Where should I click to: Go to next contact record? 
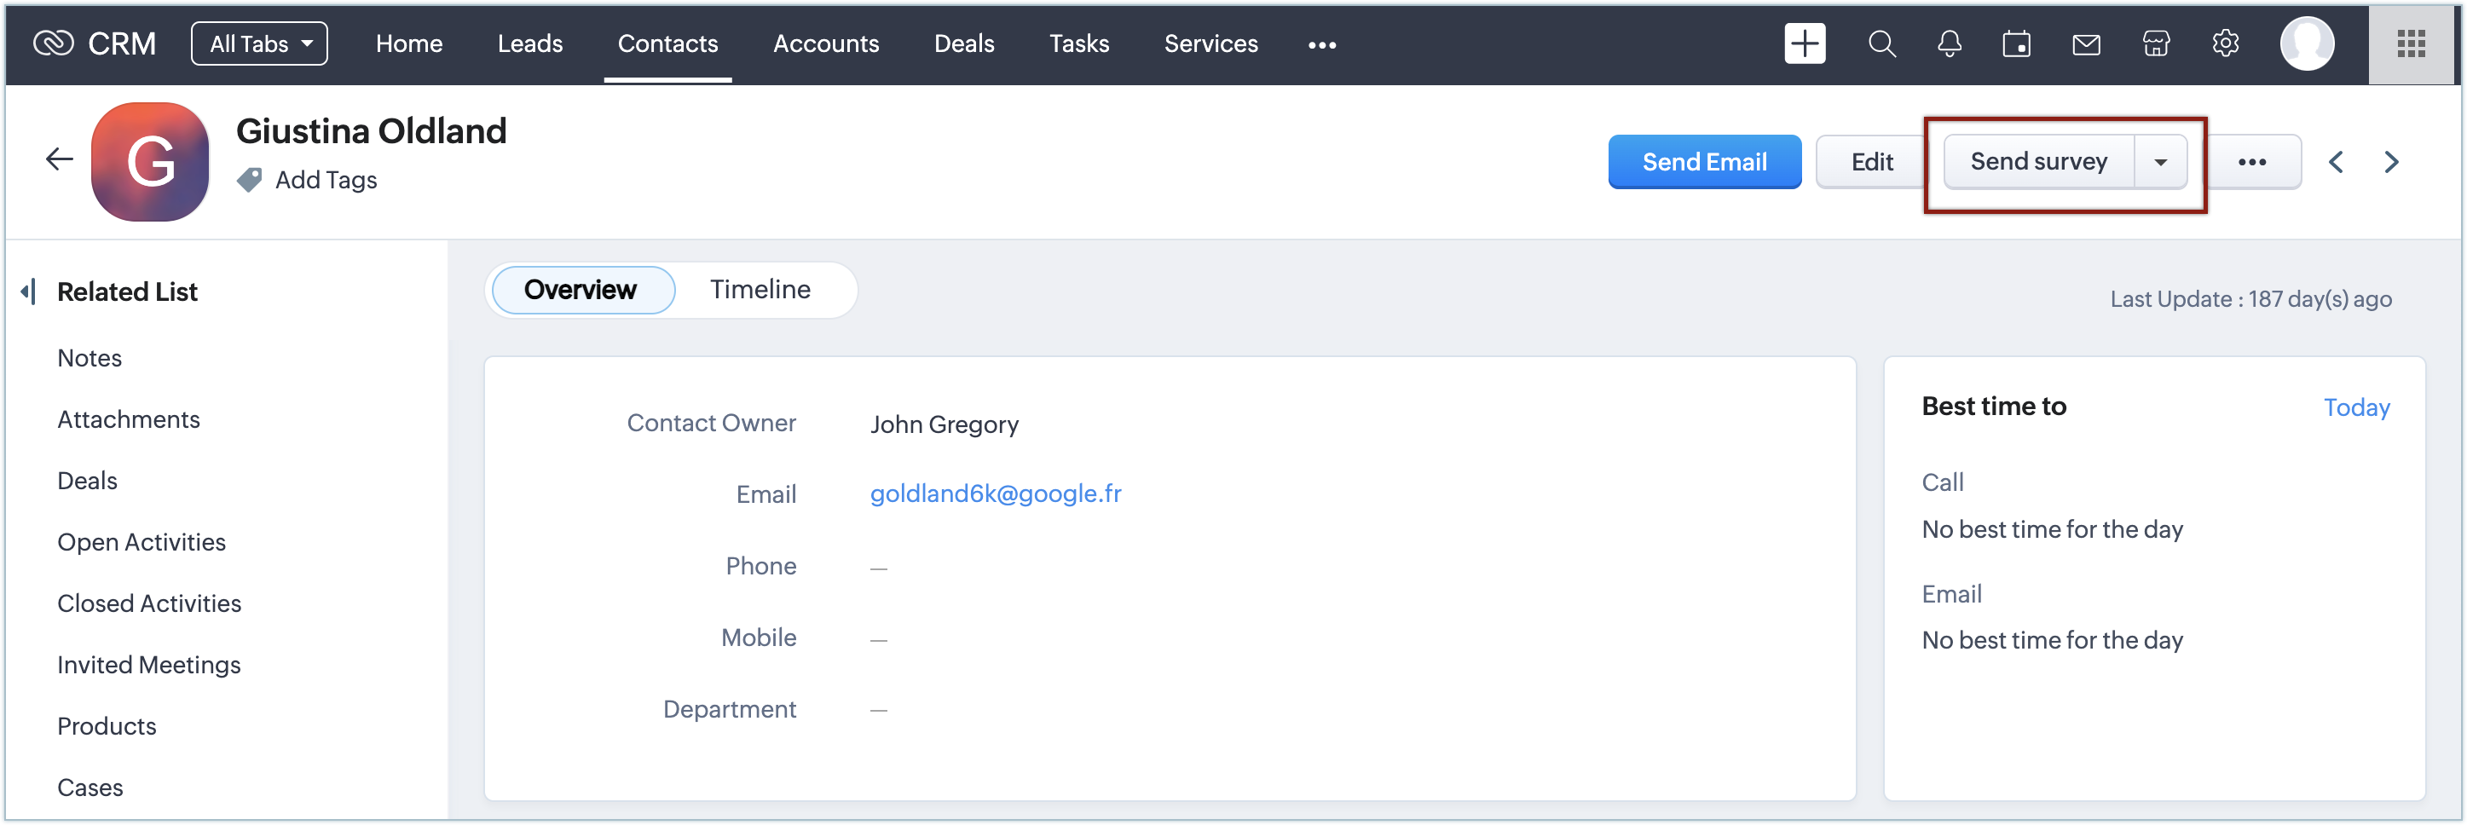point(2390,162)
